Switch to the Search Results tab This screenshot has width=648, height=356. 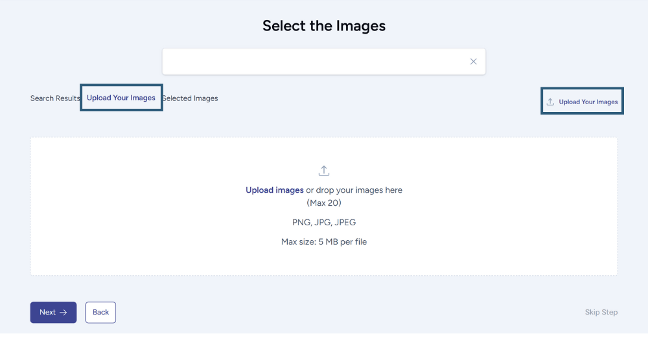pos(54,98)
